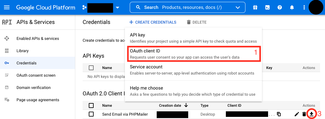Image resolution: width=325 pixels, height=119 pixels.
Task: Open the three-dot settings menu
Action: click(x=304, y=7)
